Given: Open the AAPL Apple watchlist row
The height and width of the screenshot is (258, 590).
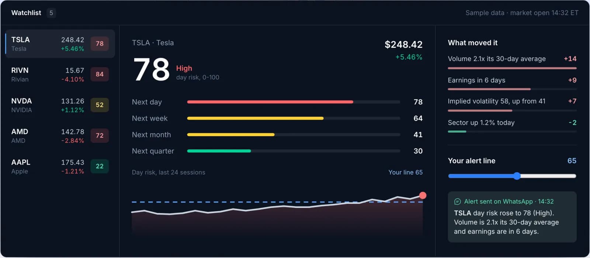Looking at the screenshot, I should 60,166.
